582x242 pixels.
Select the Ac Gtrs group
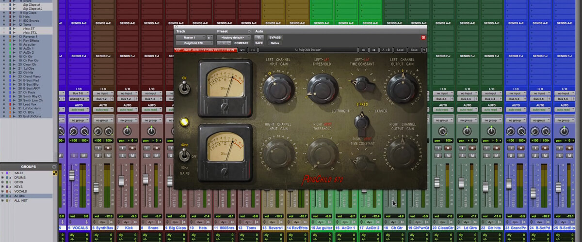[20, 196]
